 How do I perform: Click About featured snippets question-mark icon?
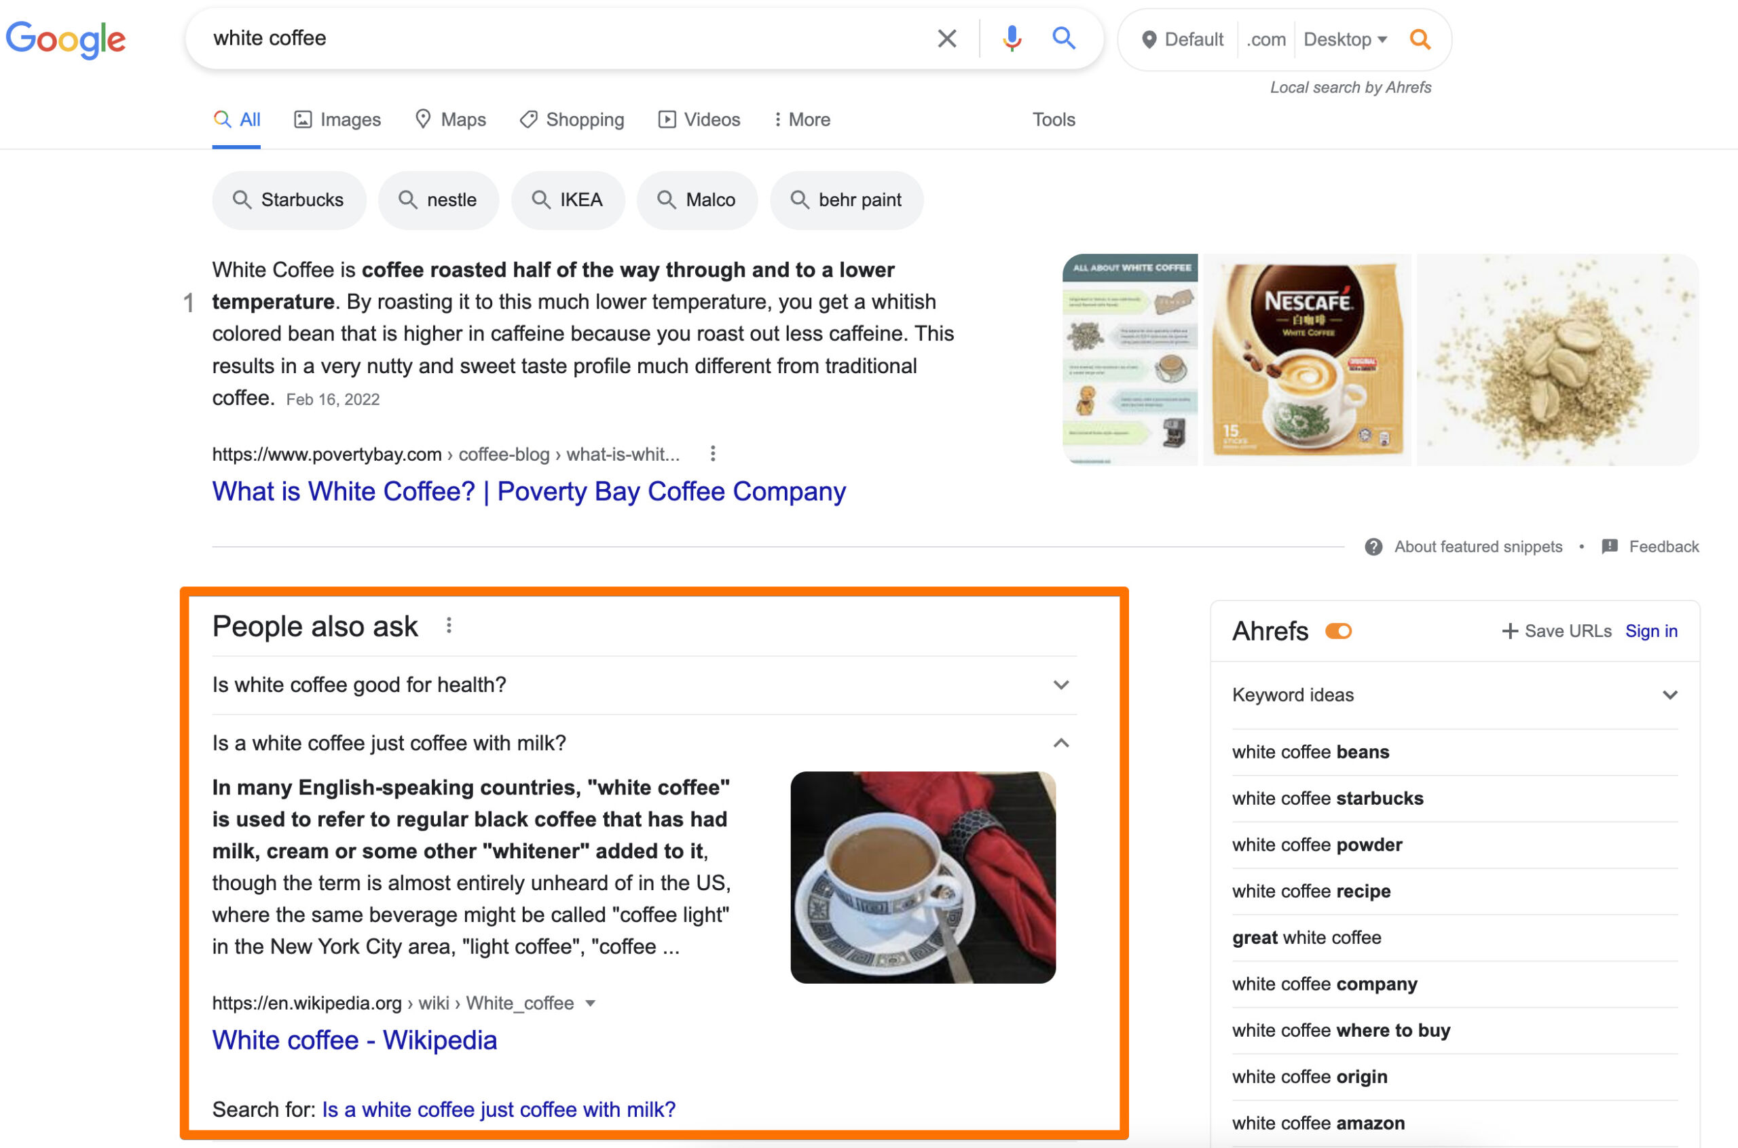[x=1373, y=547]
